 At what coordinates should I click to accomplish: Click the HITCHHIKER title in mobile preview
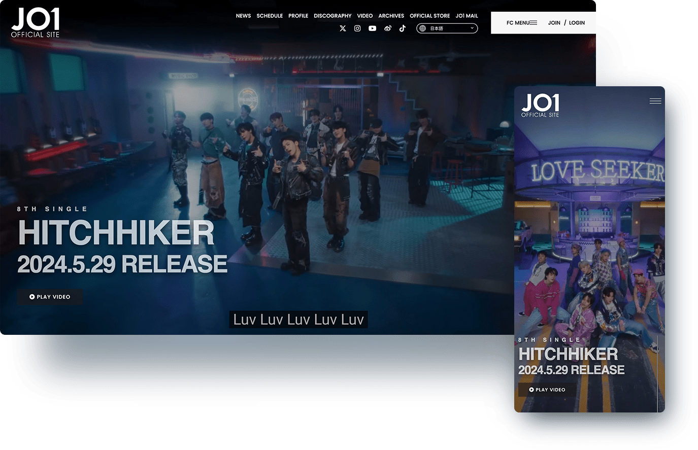(x=568, y=354)
